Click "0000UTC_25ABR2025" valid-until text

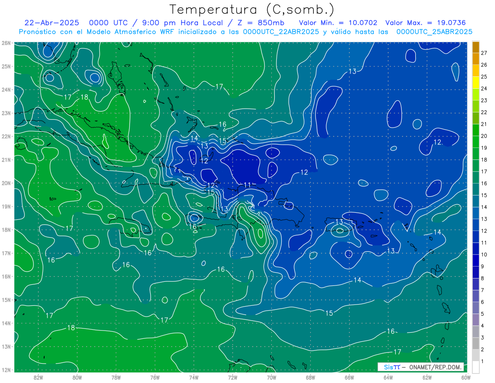click(434, 32)
